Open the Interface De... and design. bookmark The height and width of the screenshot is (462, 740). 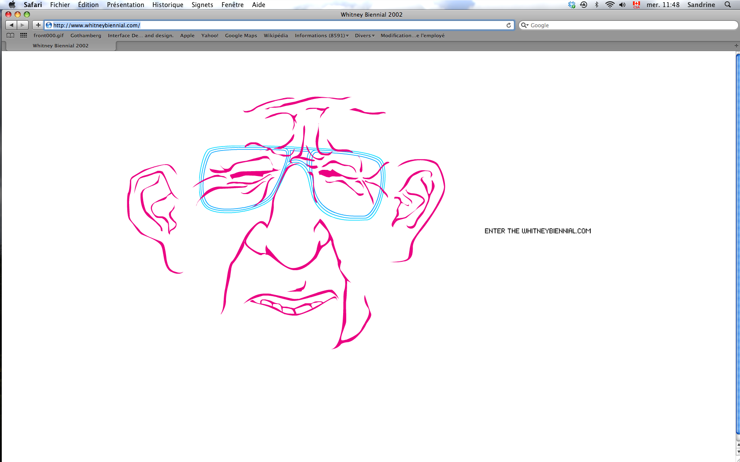click(141, 36)
